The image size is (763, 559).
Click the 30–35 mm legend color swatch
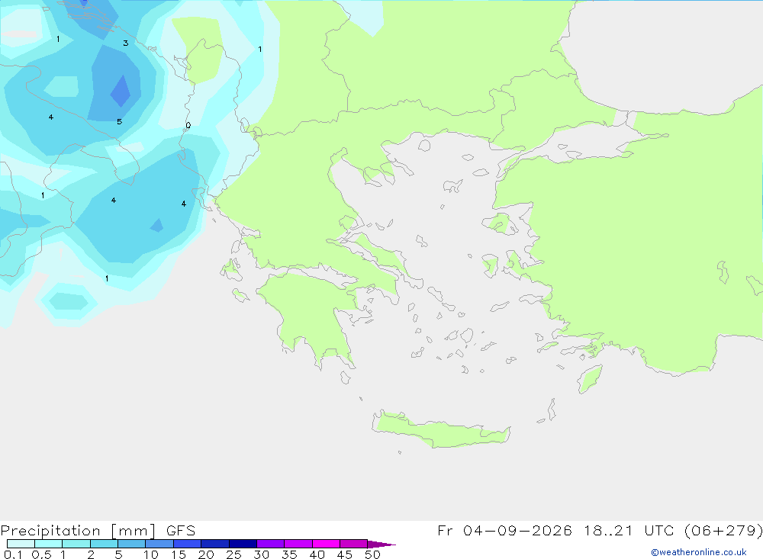pos(271,544)
